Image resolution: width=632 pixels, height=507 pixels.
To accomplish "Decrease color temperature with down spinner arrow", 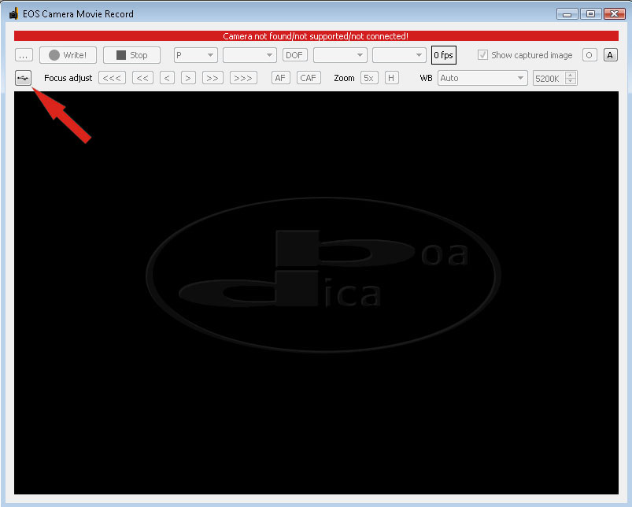I will (x=571, y=81).
